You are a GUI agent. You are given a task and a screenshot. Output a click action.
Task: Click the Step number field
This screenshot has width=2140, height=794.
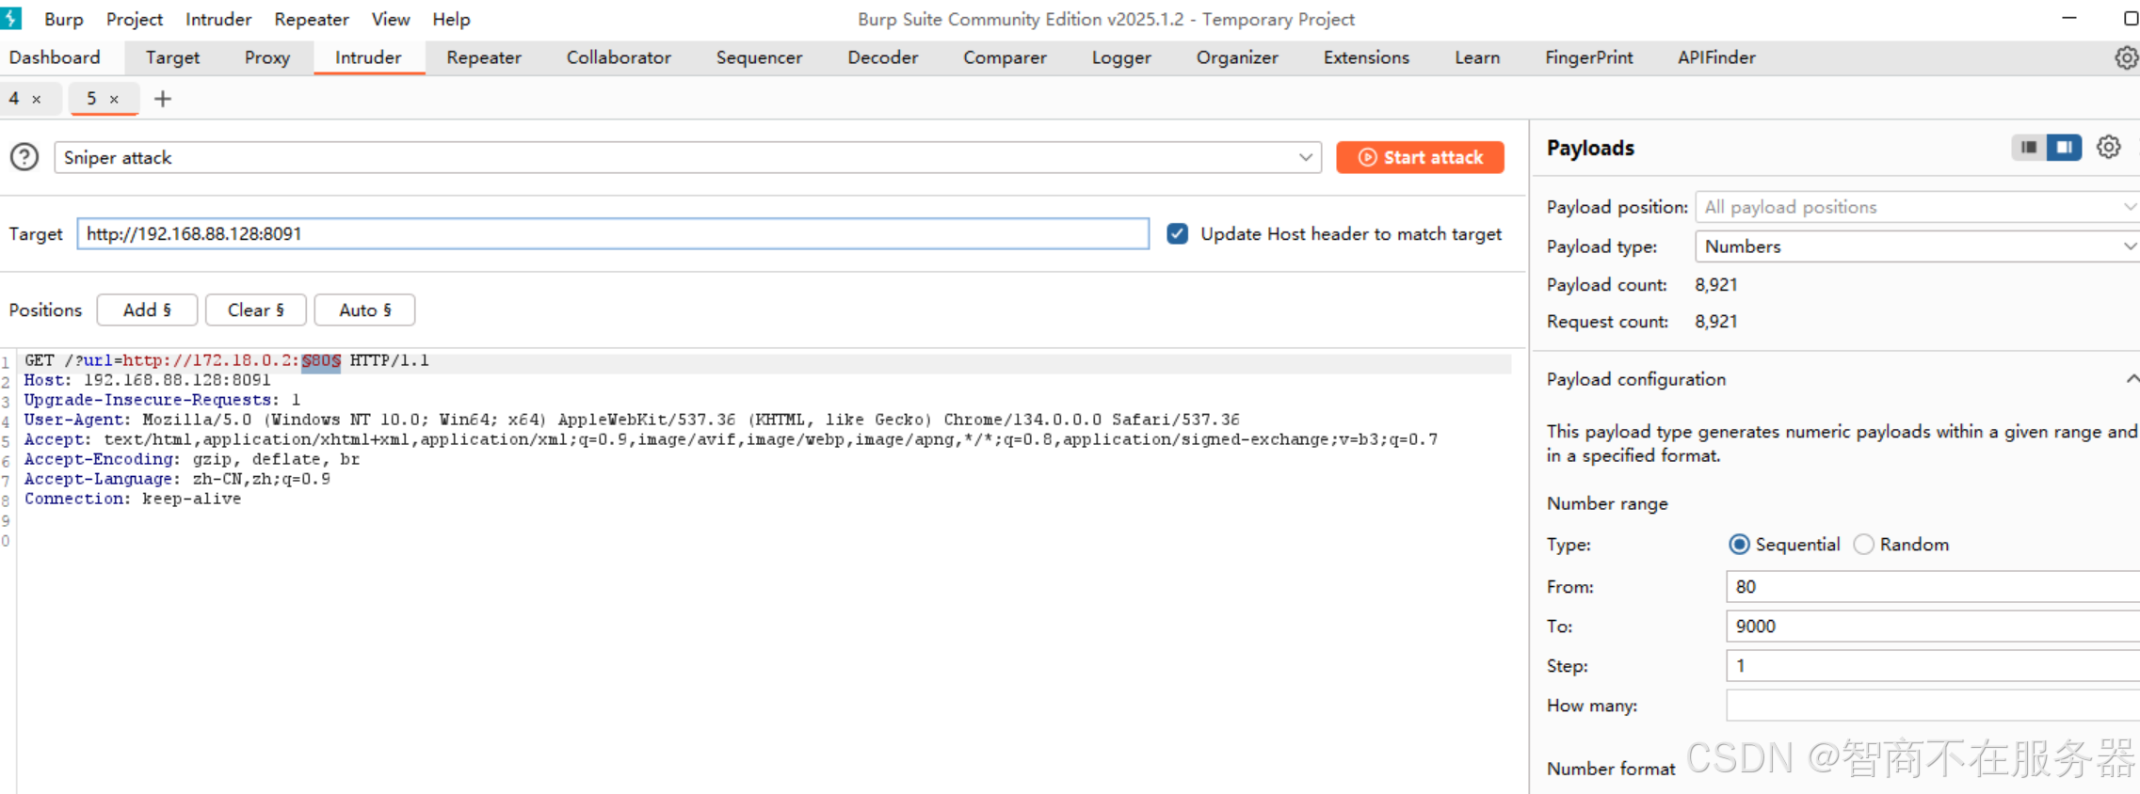(1933, 665)
